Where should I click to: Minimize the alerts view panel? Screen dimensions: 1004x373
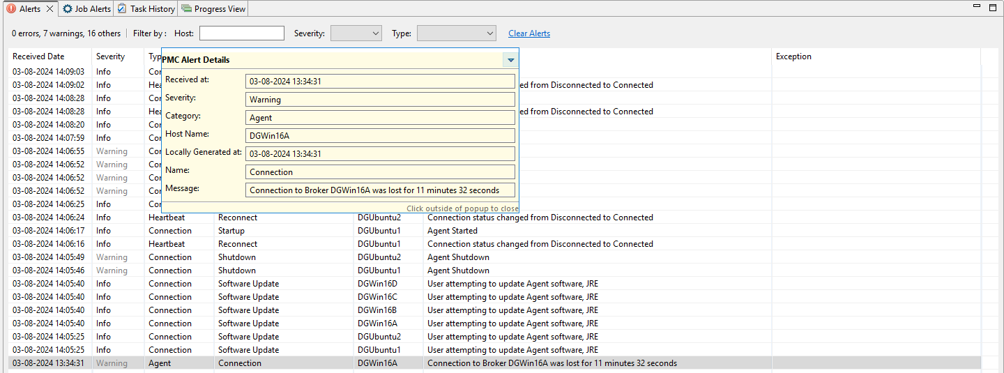point(977,7)
